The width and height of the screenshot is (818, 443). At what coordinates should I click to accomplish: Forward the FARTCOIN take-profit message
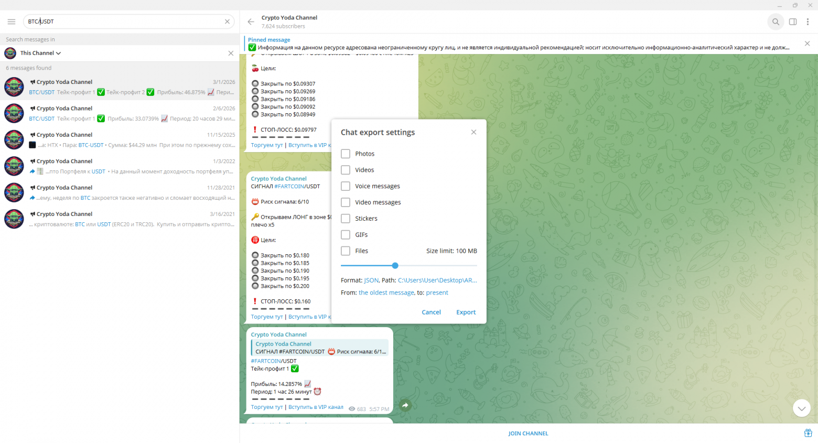[x=405, y=405]
